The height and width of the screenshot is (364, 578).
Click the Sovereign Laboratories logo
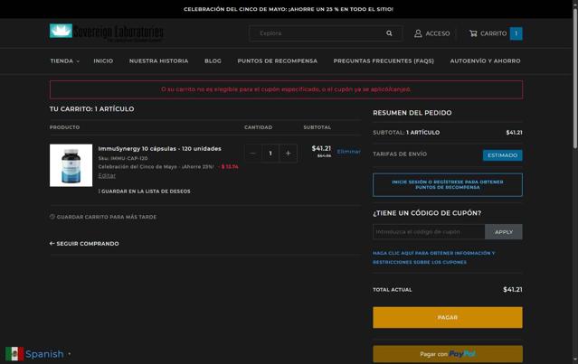click(107, 33)
